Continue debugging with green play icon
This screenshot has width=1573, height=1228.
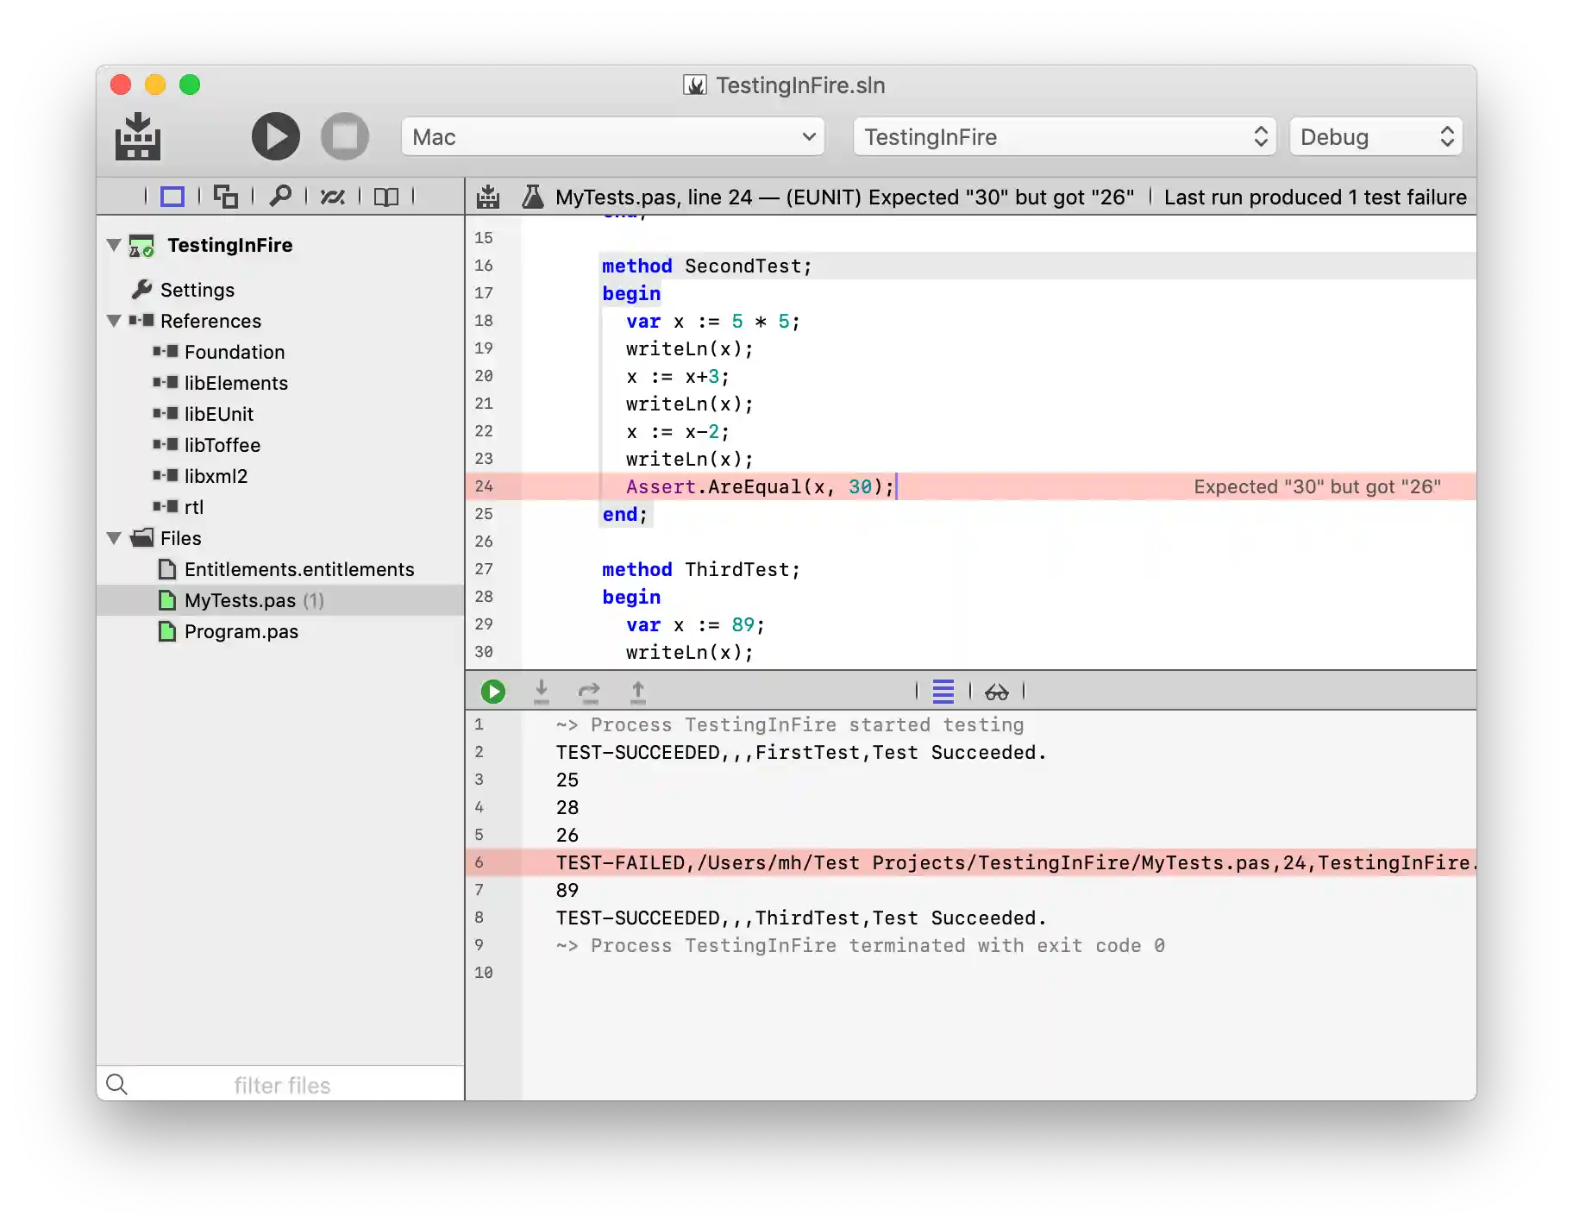493,692
